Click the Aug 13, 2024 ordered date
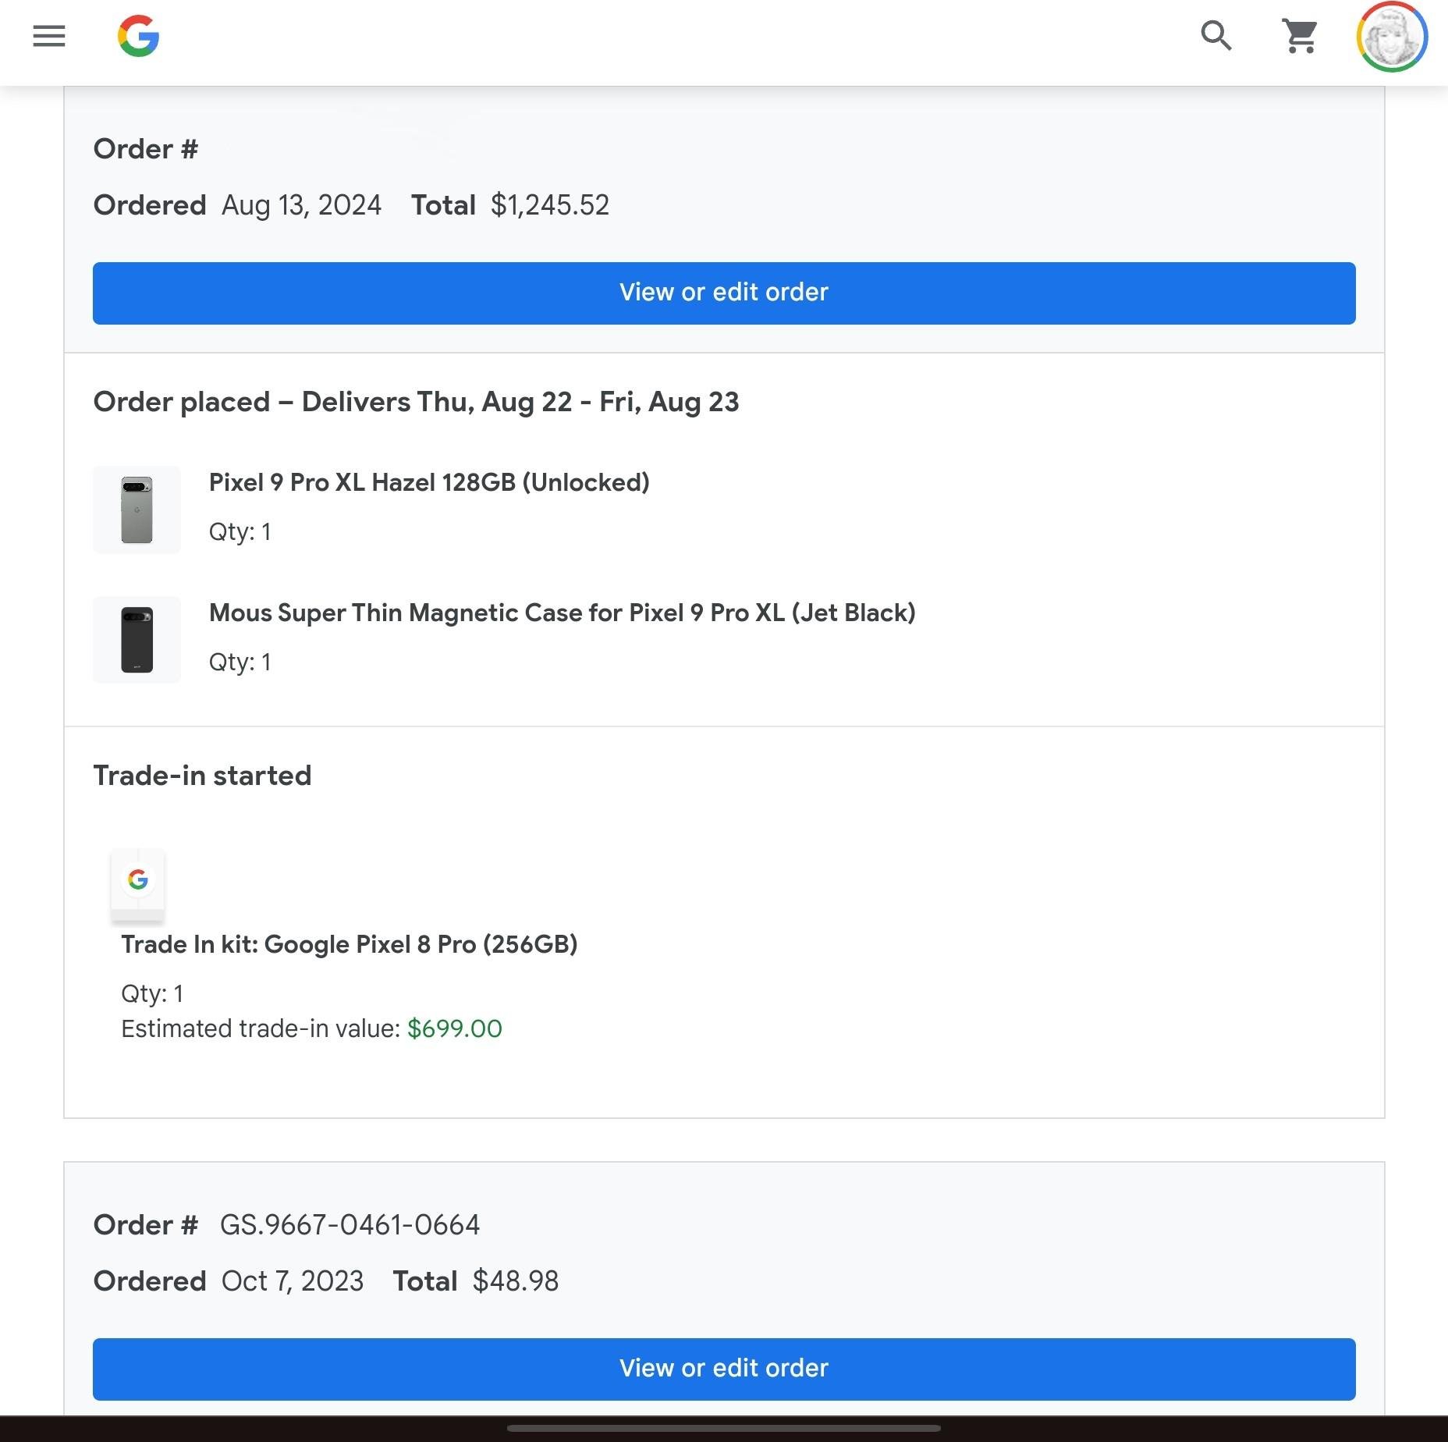This screenshot has height=1442, width=1448. pyautogui.click(x=301, y=205)
